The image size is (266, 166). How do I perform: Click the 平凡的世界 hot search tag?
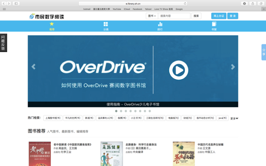(73, 118)
